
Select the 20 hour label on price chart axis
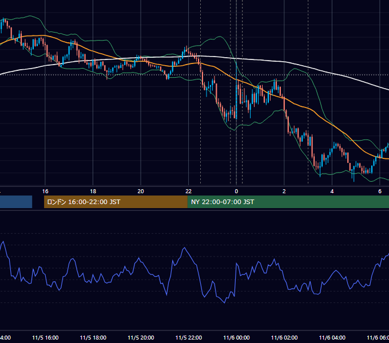pyautogui.click(x=141, y=192)
